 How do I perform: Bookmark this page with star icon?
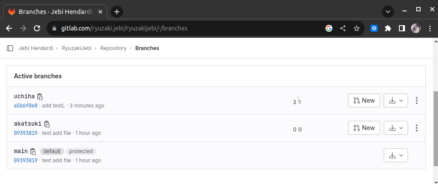357,28
